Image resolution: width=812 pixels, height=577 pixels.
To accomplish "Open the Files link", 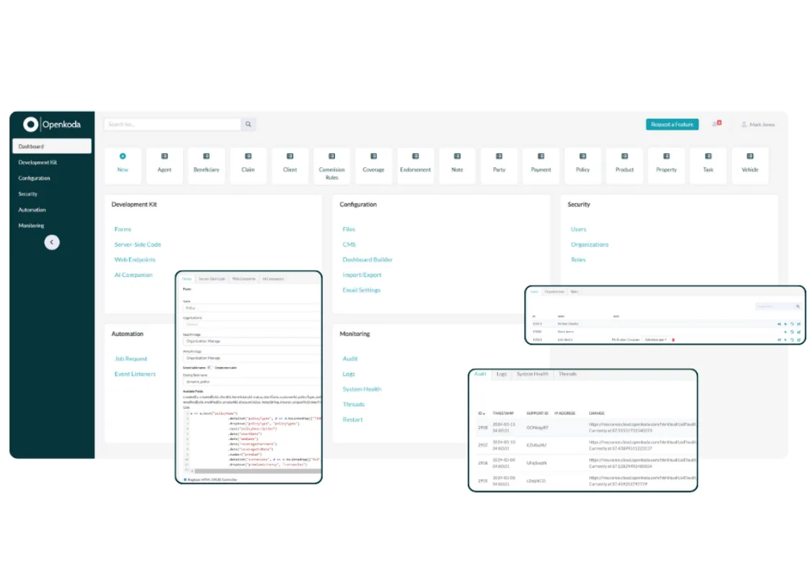I will click(x=349, y=229).
